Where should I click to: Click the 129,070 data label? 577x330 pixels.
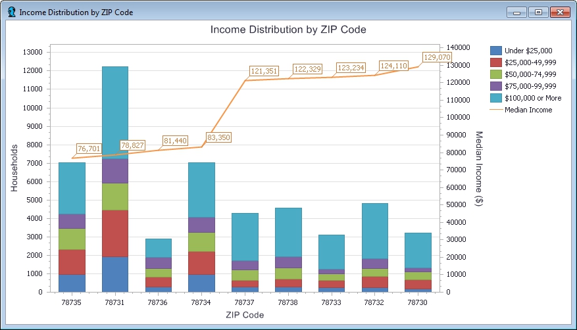tap(437, 57)
